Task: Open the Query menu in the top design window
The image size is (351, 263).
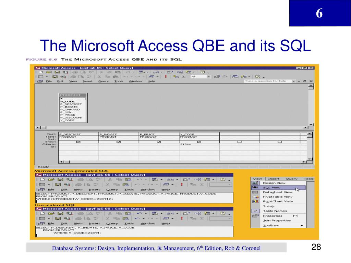Action: tap(104, 81)
